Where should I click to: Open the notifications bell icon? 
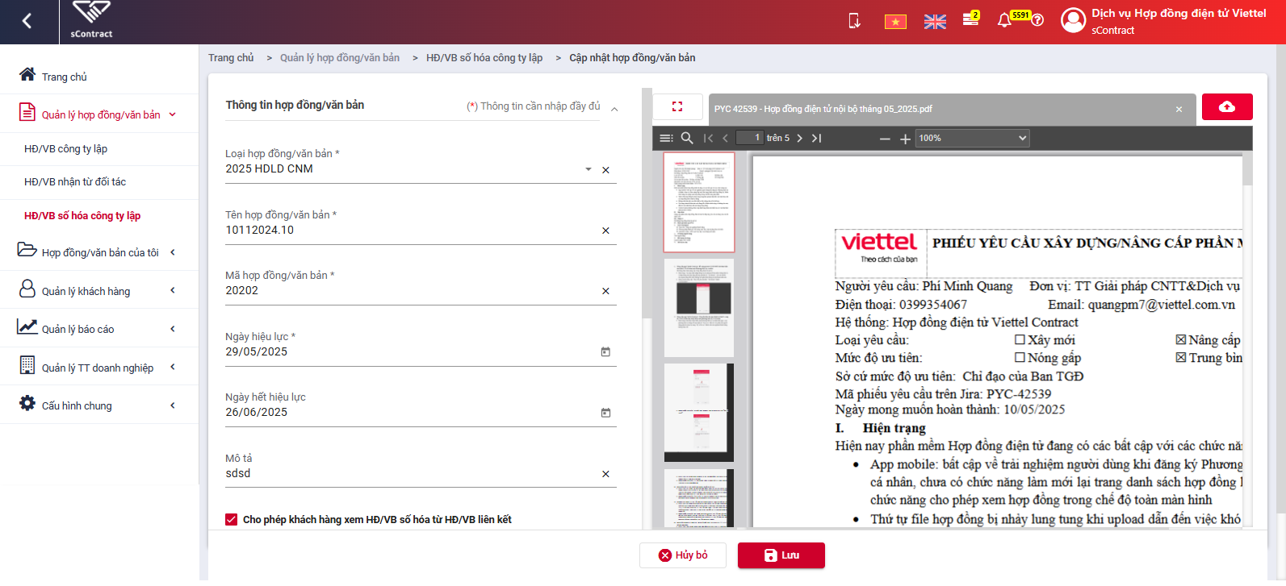click(1004, 21)
